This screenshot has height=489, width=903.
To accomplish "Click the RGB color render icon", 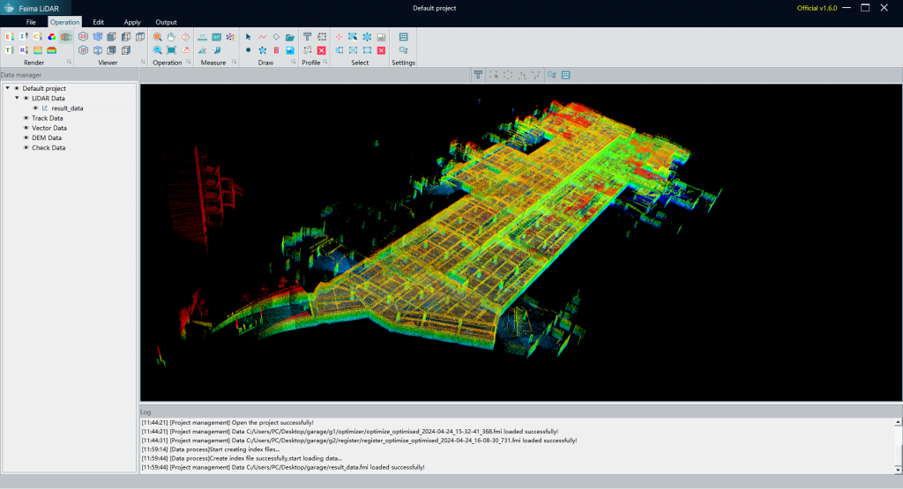I will (52, 37).
